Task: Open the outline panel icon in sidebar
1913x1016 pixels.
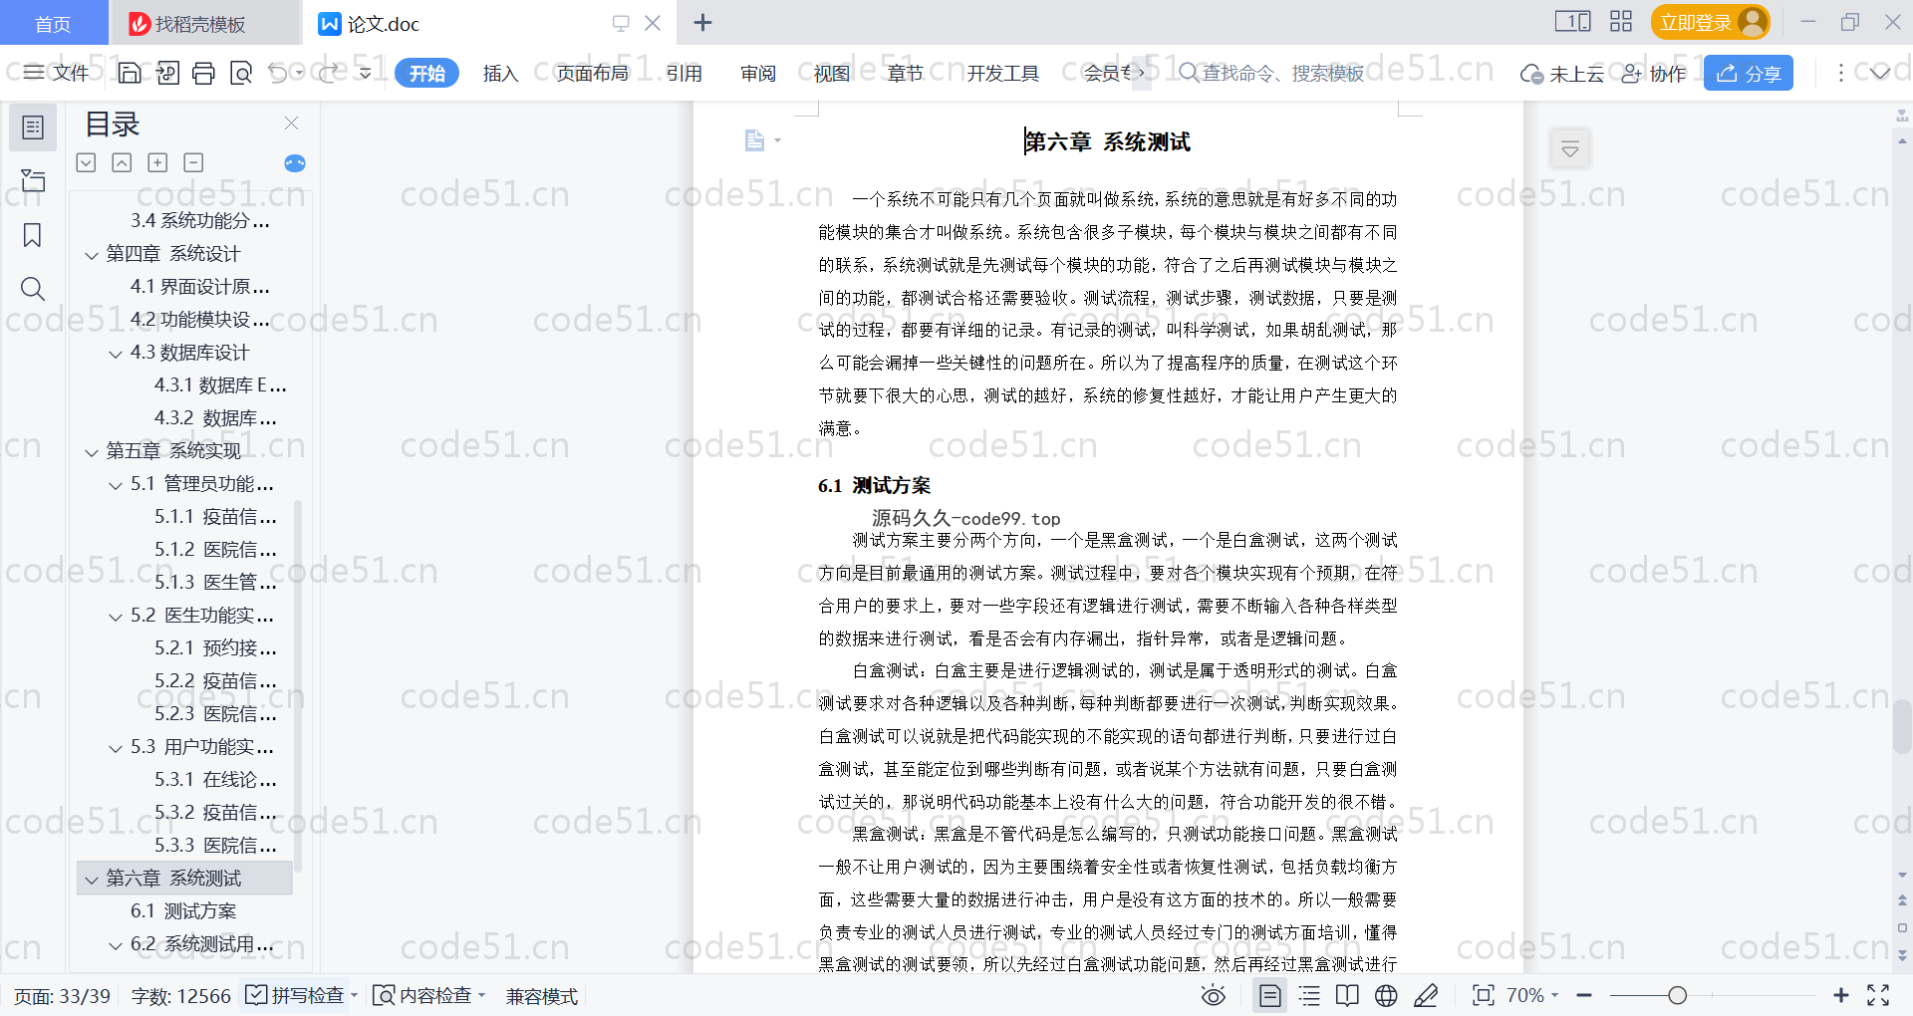Action: click(33, 127)
